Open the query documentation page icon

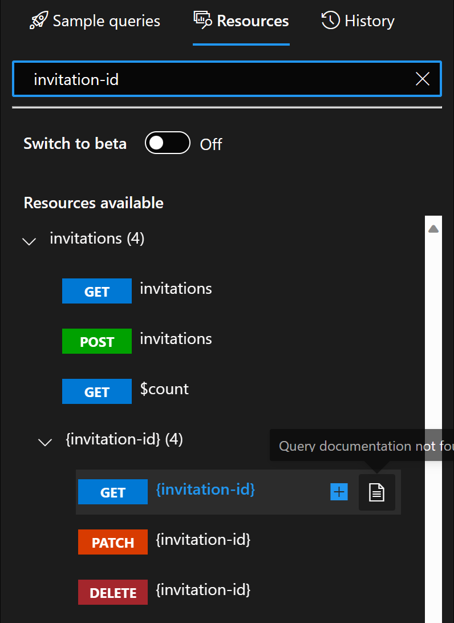click(x=376, y=492)
